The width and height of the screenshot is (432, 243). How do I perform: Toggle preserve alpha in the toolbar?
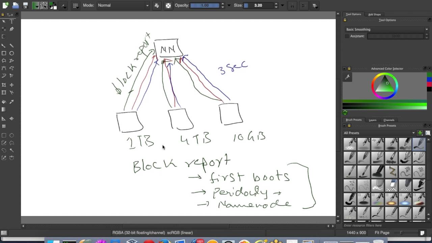click(x=168, y=5)
